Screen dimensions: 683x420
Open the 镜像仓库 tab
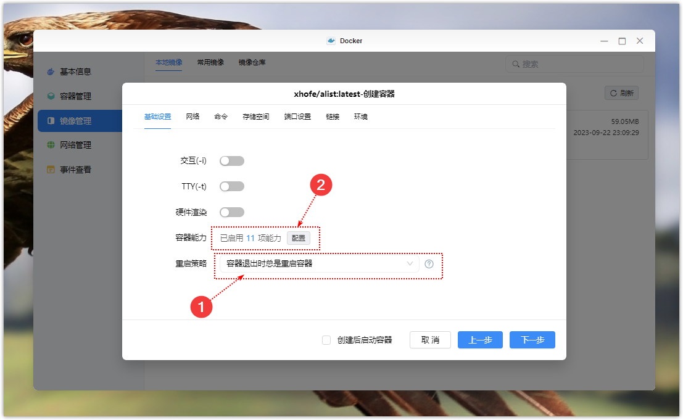252,62
